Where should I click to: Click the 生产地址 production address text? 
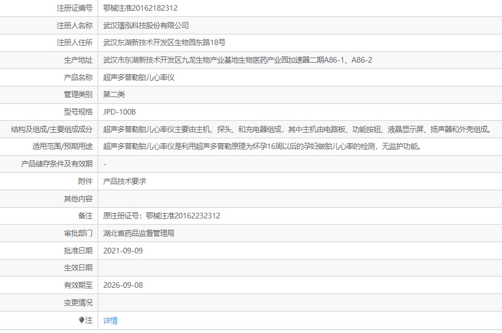tap(238, 60)
